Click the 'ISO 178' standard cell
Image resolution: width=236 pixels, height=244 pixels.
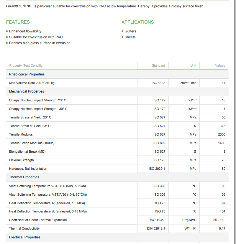point(159,160)
